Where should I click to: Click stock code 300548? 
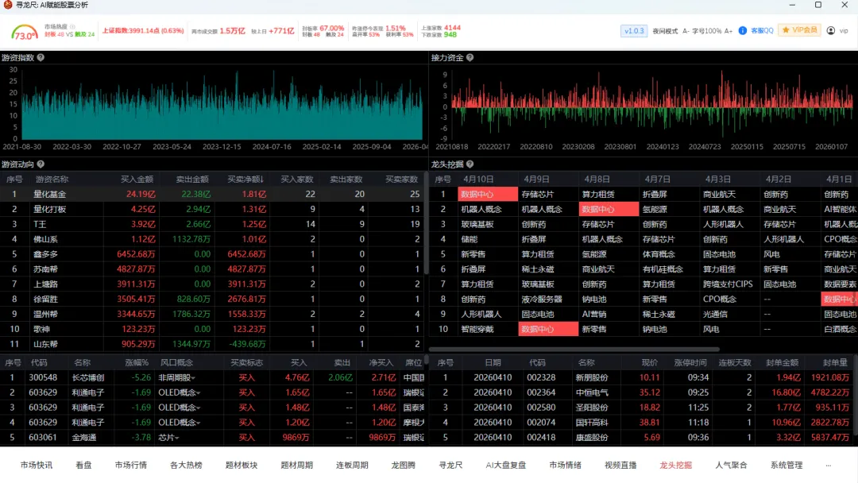tap(43, 378)
